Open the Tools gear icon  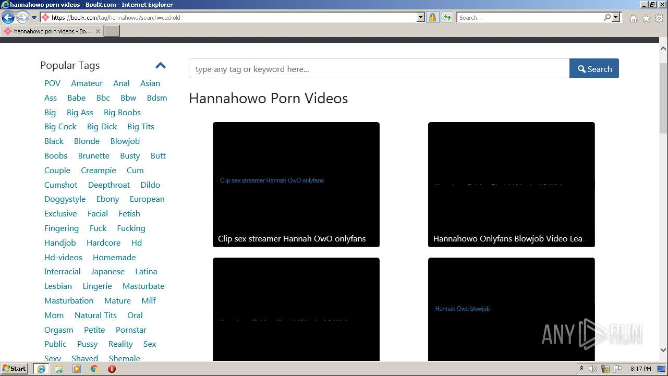pos(659,18)
